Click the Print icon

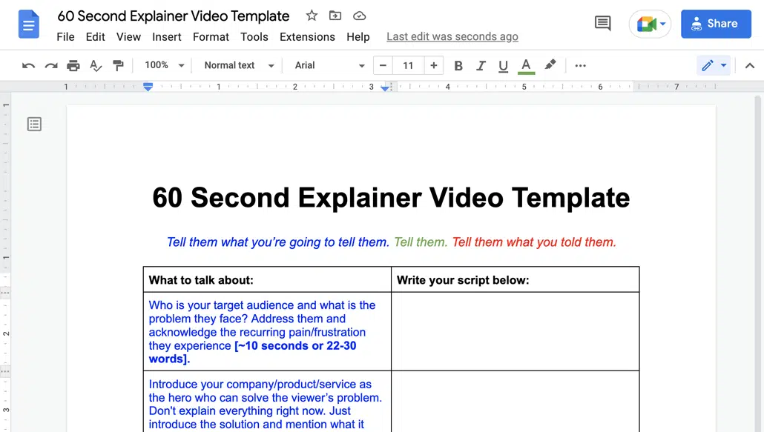pos(73,65)
